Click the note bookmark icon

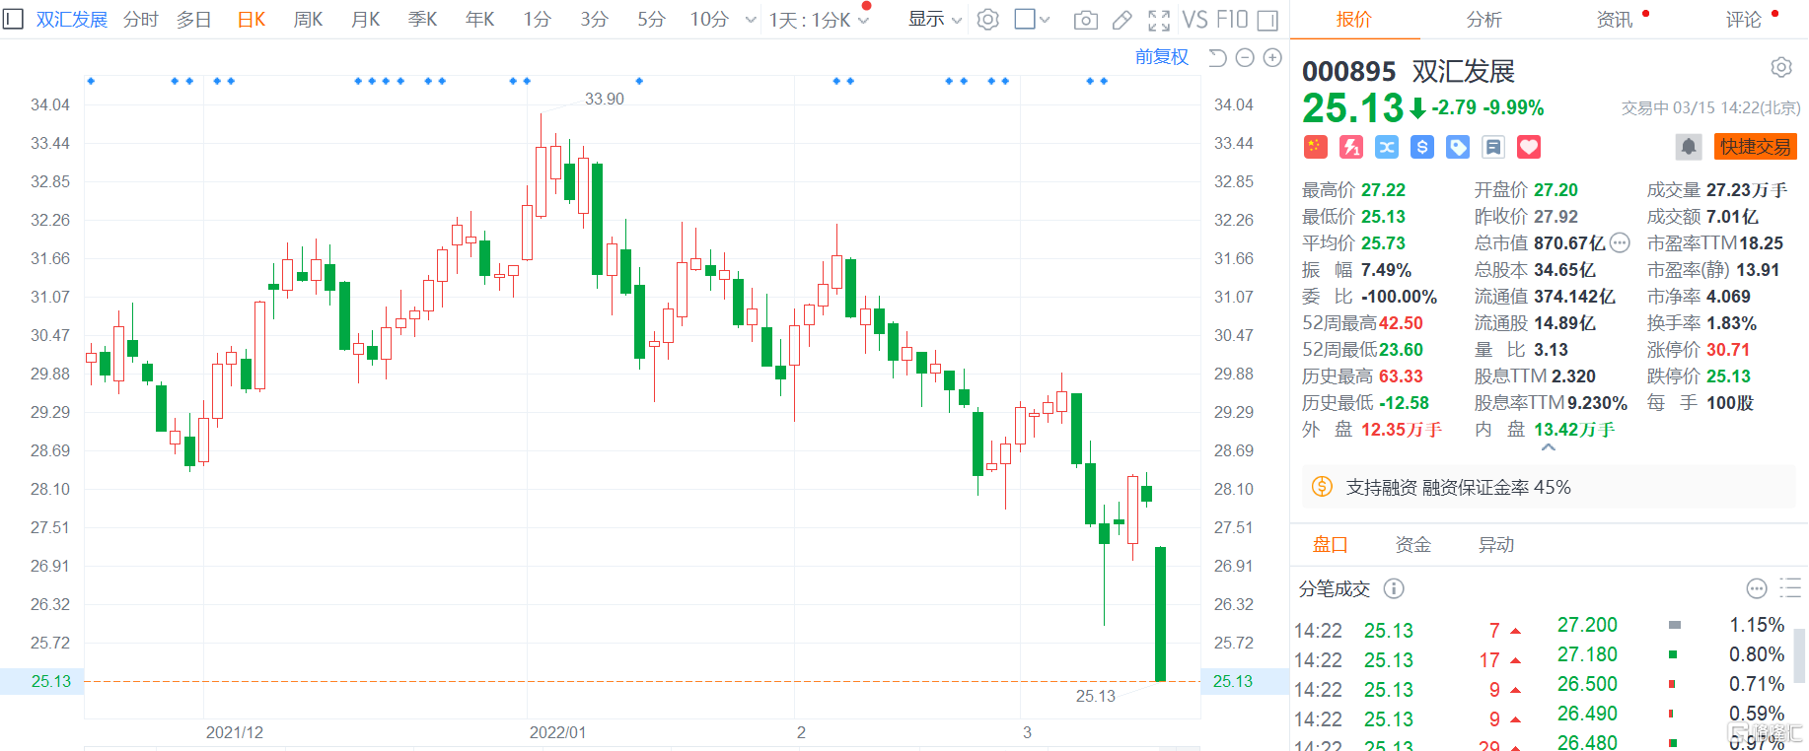[x=1492, y=147]
